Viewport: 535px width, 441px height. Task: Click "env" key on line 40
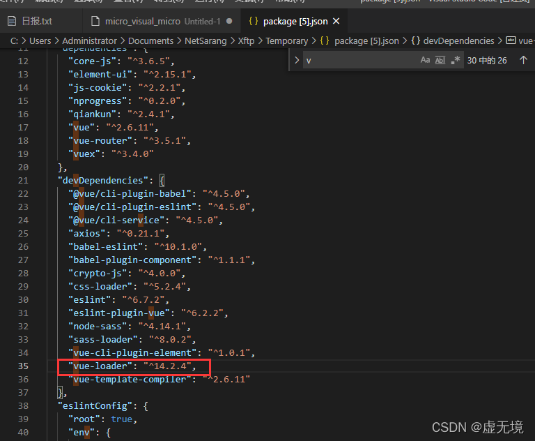(82, 433)
